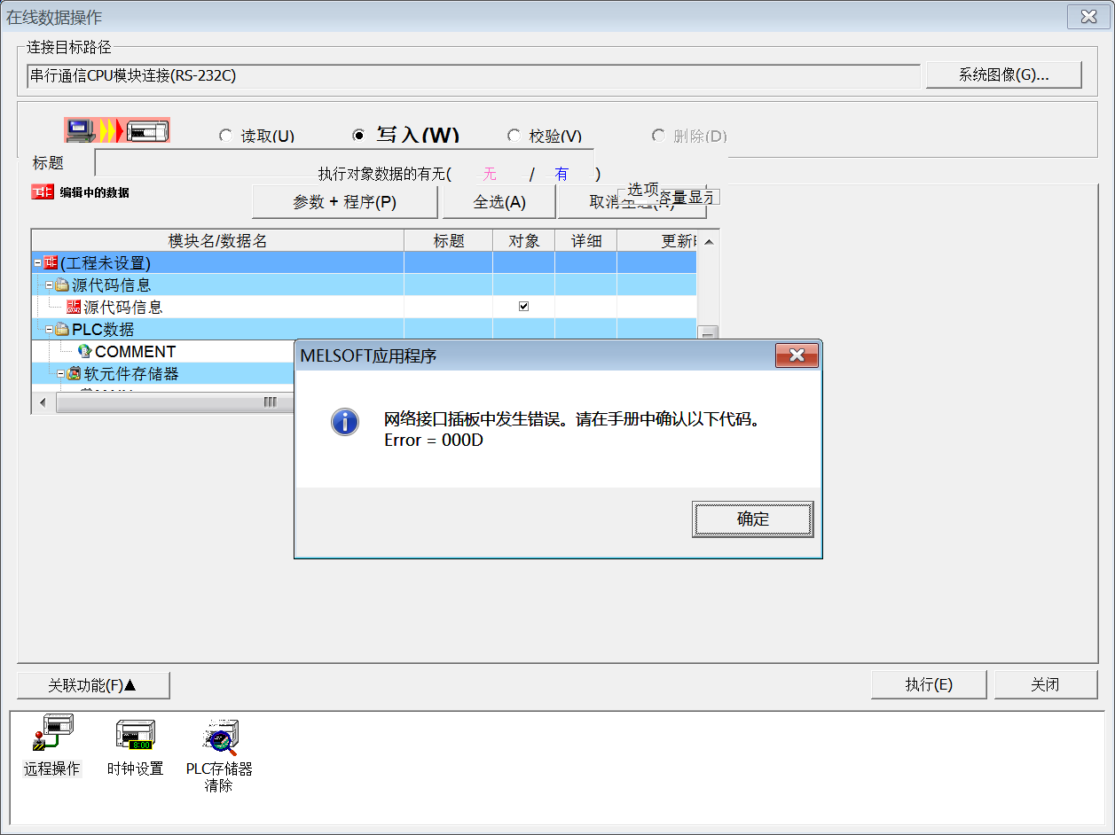The width and height of the screenshot is (1115, 835).
Task: Click the PLC memory clear (PLC存储器清除) icon
Action: pos(219,736)
